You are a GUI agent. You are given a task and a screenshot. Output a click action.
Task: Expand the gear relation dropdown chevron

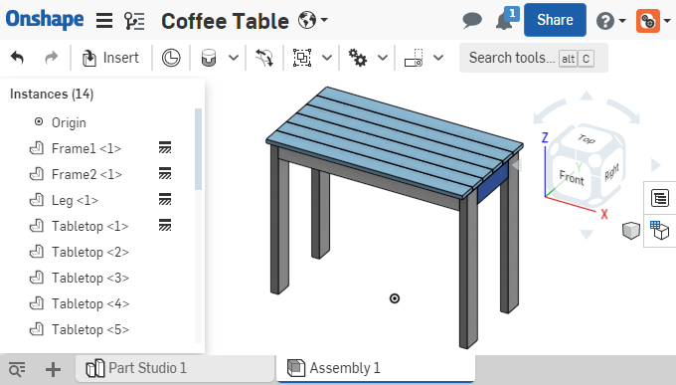coord(383,58)
